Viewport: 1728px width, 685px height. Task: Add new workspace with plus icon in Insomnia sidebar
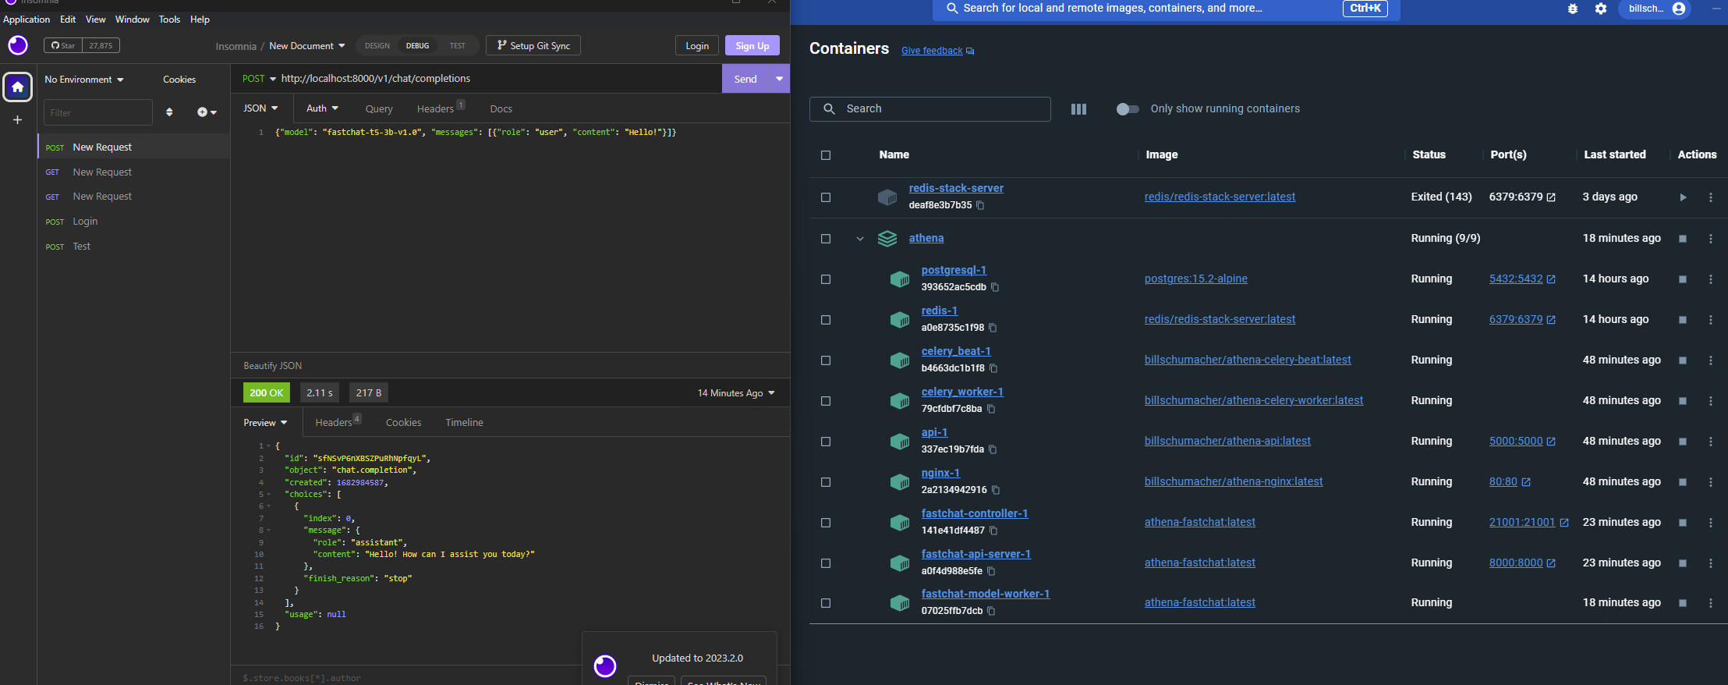(17, 120)
